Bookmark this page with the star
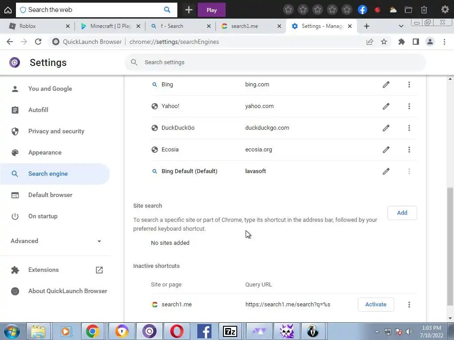 pyautogui.click(x=384, y=42)
